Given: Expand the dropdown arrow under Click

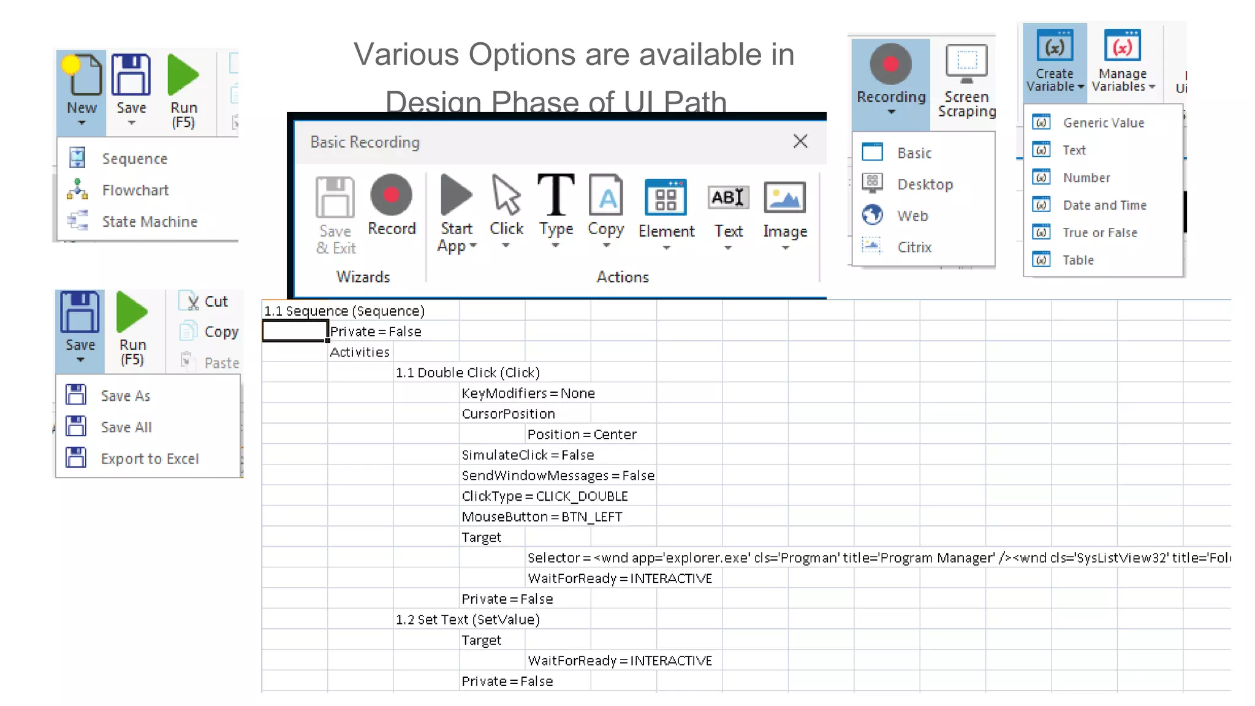Looking at the screenshot, I should pyautogui.click(x=506, y=246).
